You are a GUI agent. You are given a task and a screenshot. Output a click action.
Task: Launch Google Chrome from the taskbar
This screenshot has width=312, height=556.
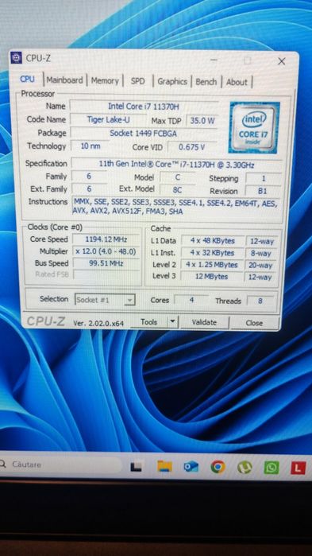(x=218, y=467)
